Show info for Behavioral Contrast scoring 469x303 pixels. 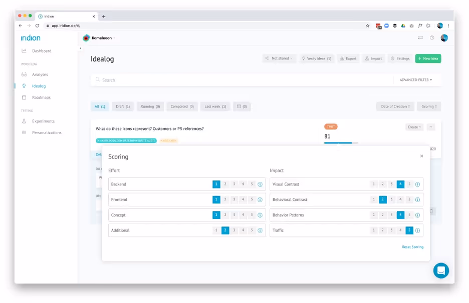tap(417, 199)
